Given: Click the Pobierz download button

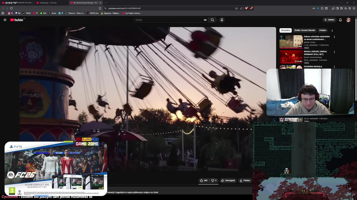Looking at the screenshot, I should click(x=245, y=181).
